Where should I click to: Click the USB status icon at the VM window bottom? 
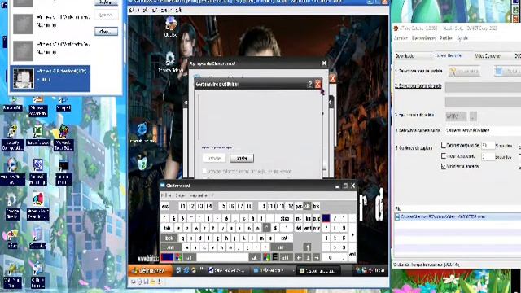click(160, 282)
